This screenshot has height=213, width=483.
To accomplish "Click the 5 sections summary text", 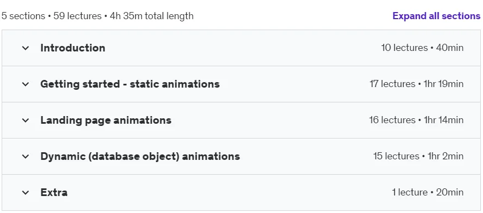I will tap(23, 16).
